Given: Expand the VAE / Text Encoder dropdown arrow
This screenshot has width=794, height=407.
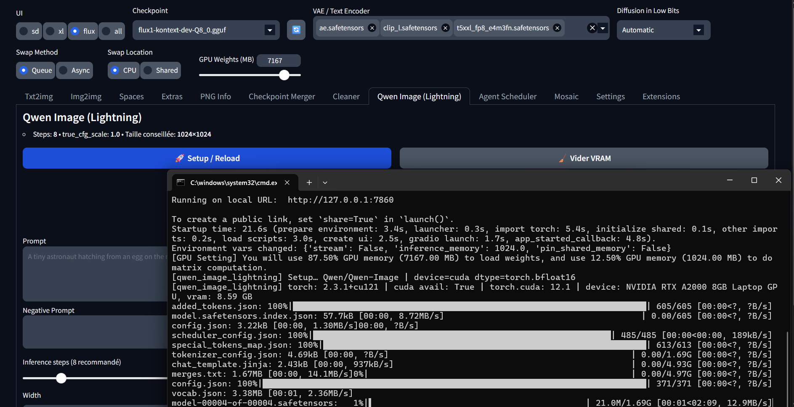Looking at the screenshot, I should [x=603, y=28].
